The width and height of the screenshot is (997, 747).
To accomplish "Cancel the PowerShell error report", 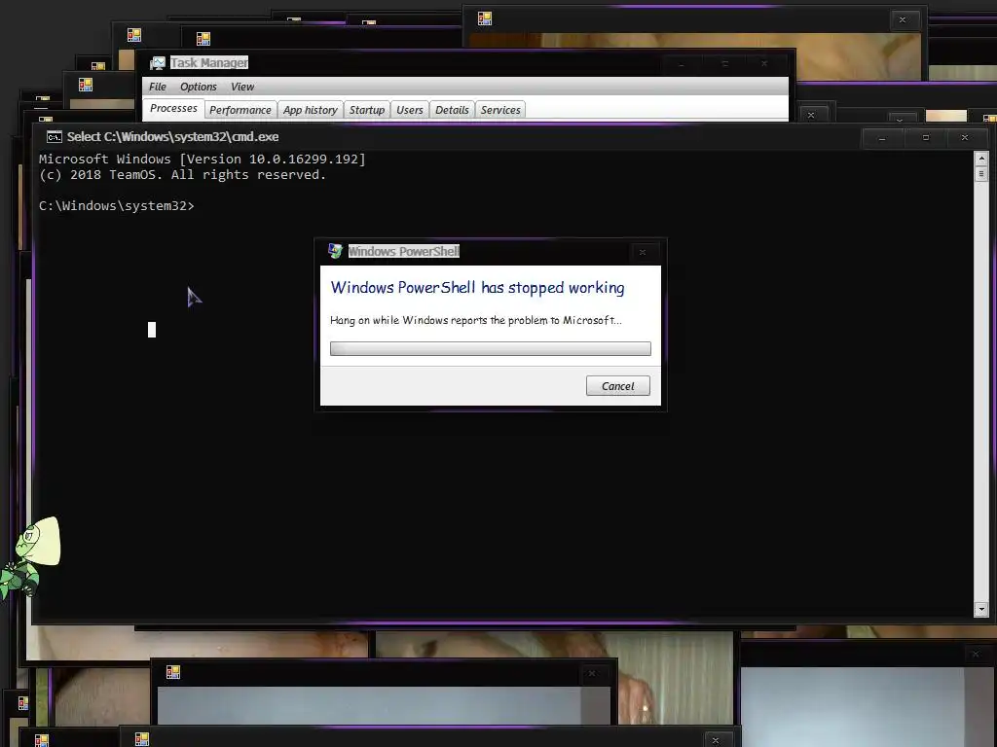I will 617,385.
